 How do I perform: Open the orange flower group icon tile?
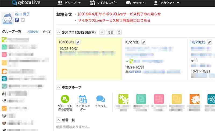[194, 99]
